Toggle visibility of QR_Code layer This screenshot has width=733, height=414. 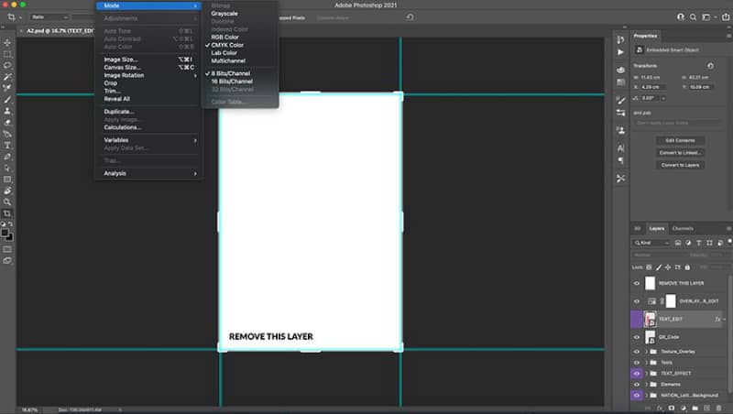pyautogui.click(x=637, y=337)
